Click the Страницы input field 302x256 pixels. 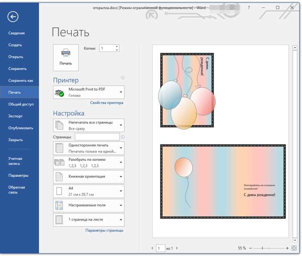point(97,137)
